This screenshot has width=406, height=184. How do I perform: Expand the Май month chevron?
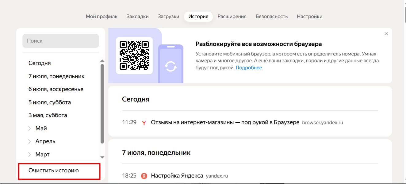click(30, 128)
